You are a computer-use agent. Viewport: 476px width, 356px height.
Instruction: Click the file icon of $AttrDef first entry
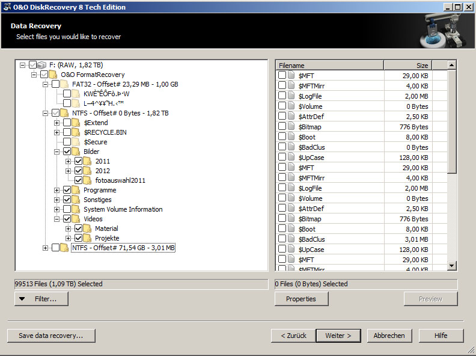291,116
